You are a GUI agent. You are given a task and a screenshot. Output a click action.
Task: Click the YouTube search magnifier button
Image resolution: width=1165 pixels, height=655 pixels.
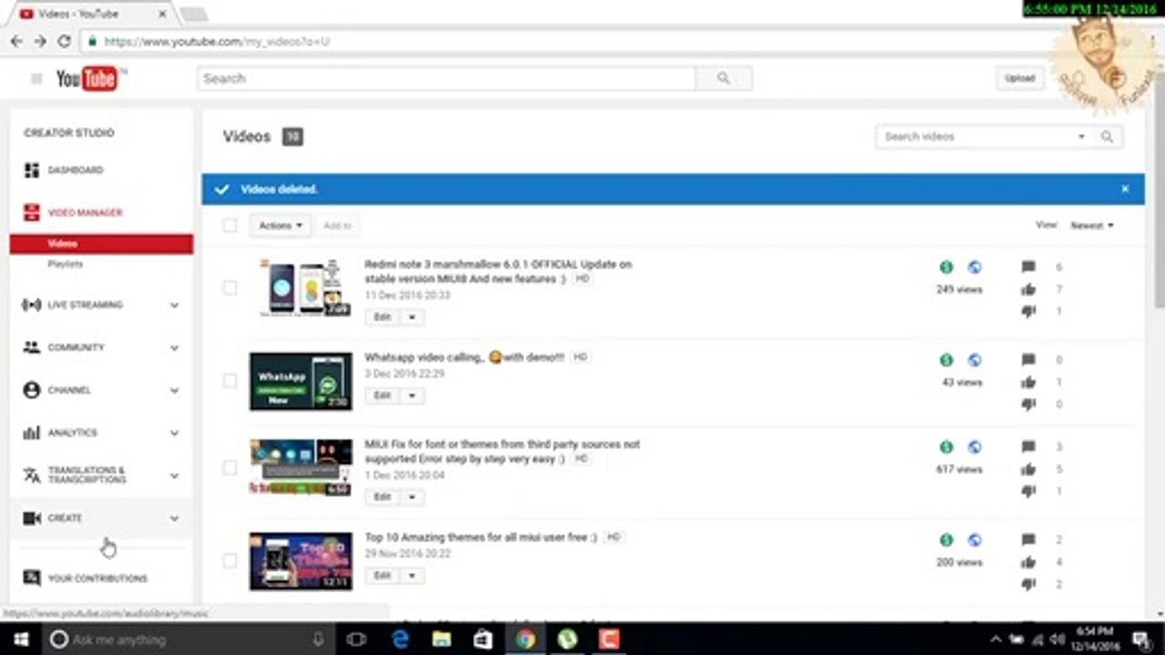coord(724,78)
